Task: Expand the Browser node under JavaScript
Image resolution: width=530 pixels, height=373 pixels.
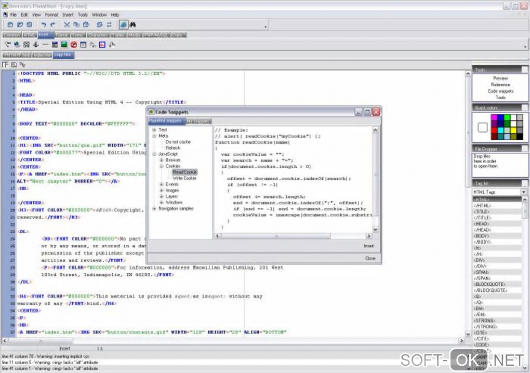Action: coord(162,160)
